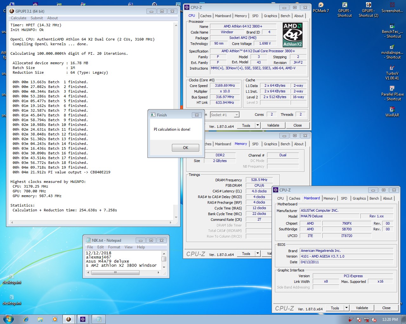Switch to the Notepad taskbar button

point(99,319)
